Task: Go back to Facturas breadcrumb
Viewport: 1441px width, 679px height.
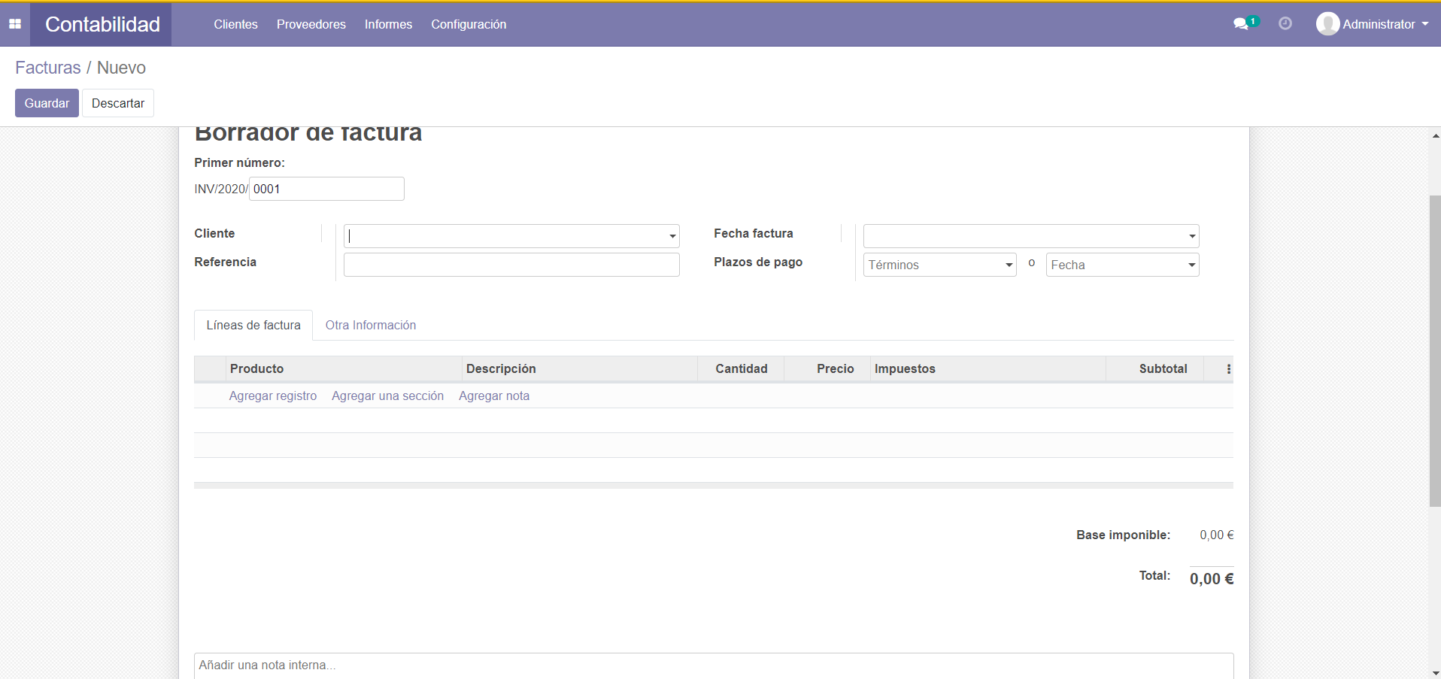Action: tap(48, 68)
